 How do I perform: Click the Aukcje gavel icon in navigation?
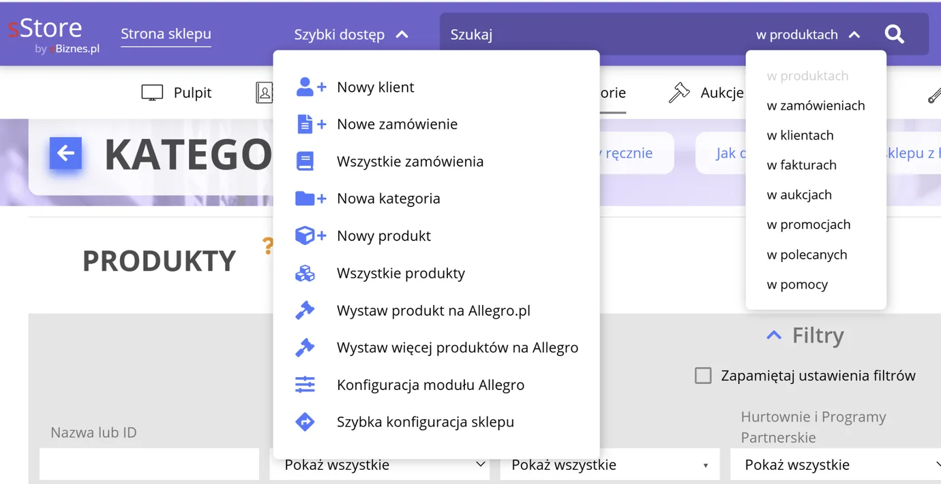pyautogui.click(x=679, y=93)
